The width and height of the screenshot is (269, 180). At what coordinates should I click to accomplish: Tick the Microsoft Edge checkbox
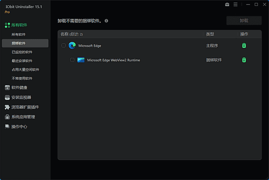pos(63,45)
